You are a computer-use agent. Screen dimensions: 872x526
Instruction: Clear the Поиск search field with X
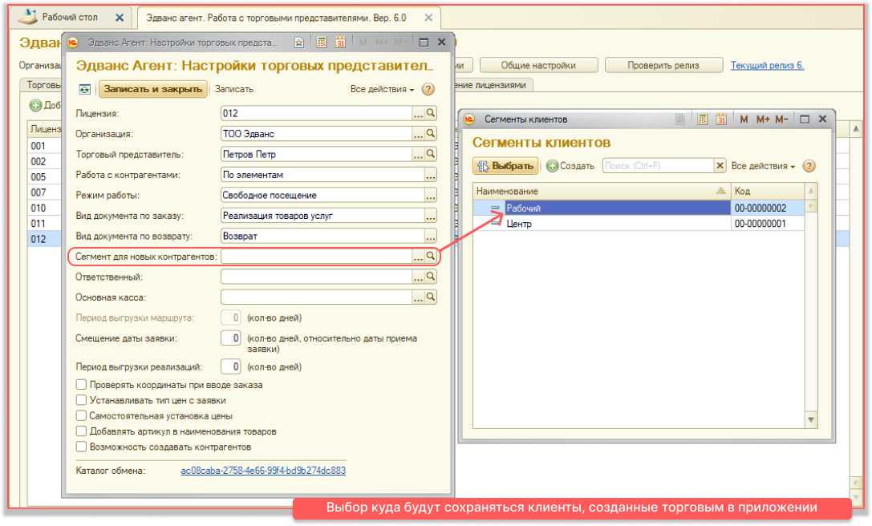pyautogui.click(x=720, y=166)
